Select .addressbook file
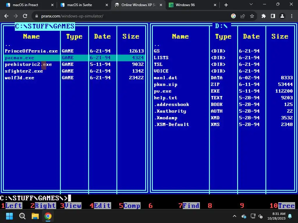This screenshot has width=298, height=223. coord(171,105)
